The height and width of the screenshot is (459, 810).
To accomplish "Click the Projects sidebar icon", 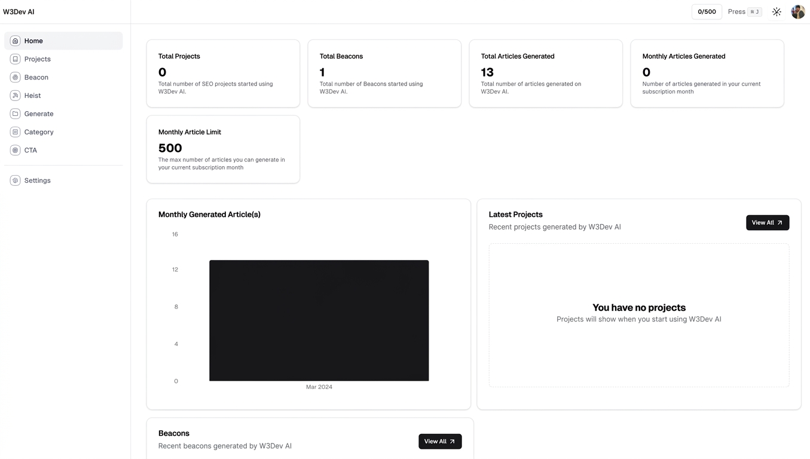I will click(16, 59).
